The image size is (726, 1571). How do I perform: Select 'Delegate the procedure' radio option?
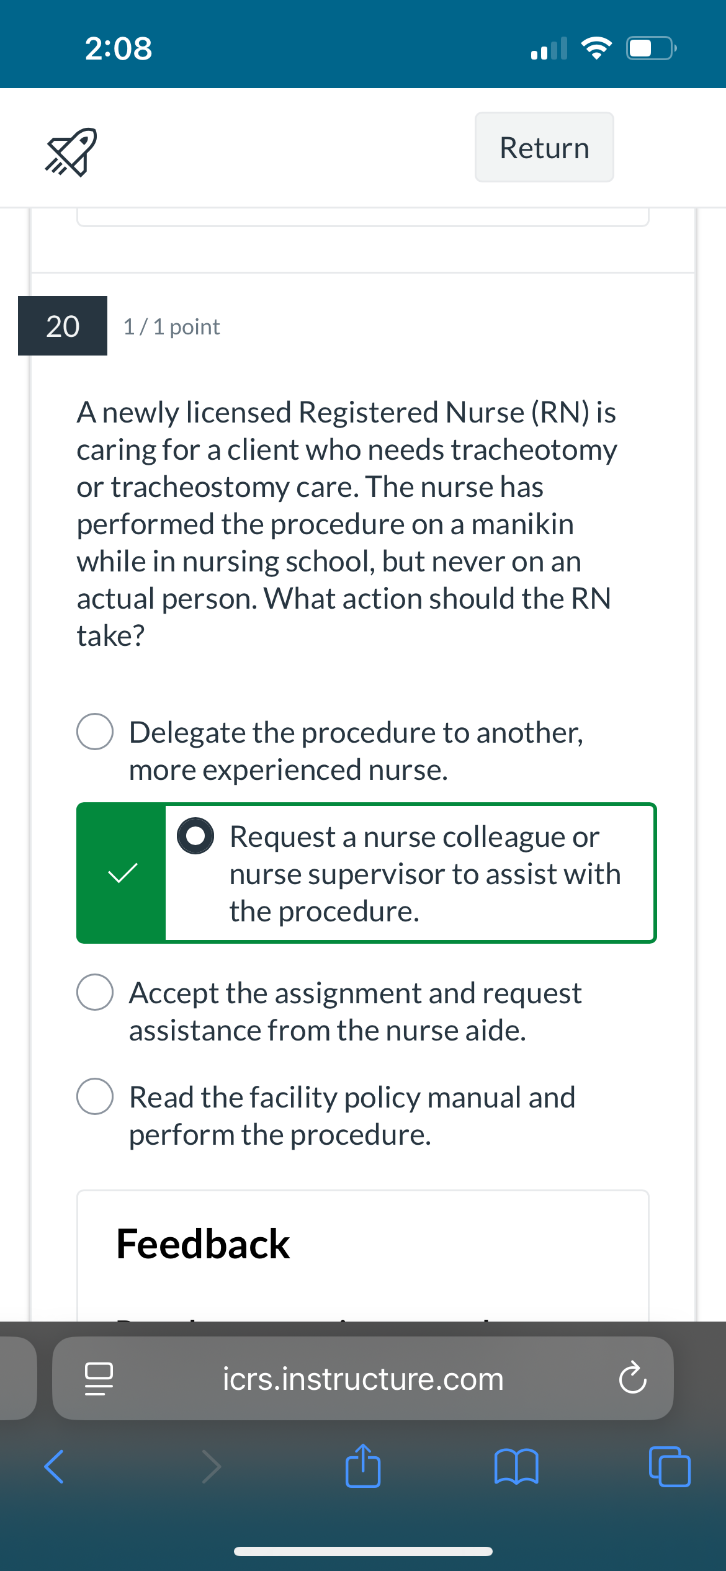coord(95,732)
